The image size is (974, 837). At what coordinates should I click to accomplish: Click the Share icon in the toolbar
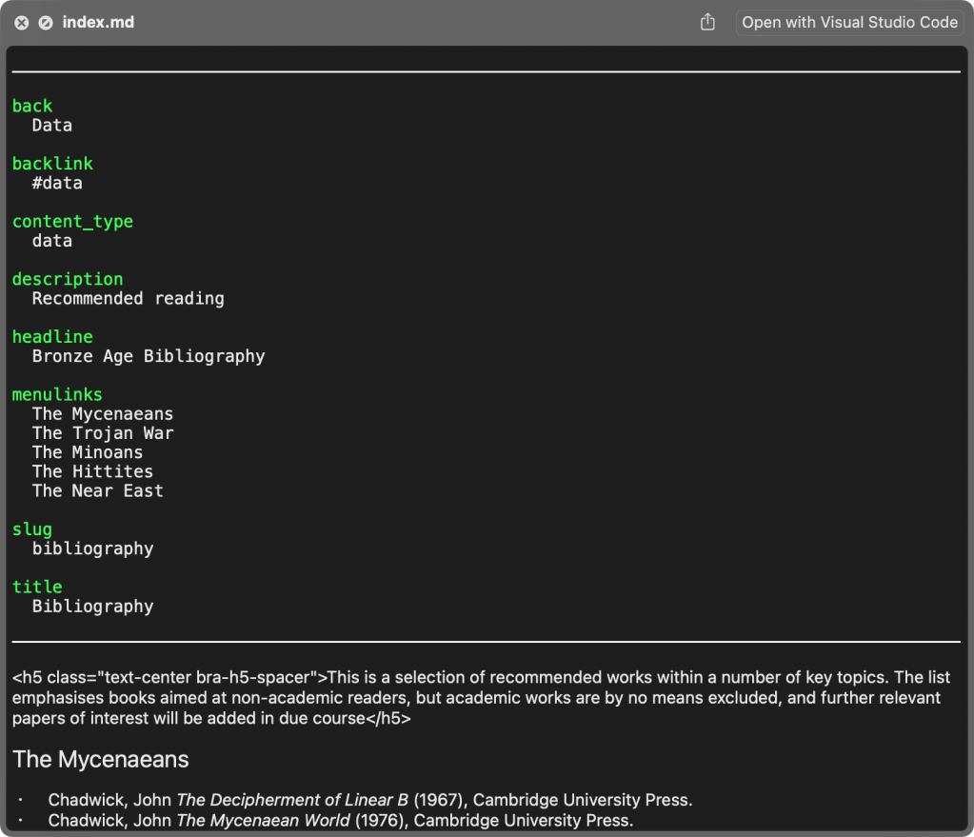pos(707,21)
